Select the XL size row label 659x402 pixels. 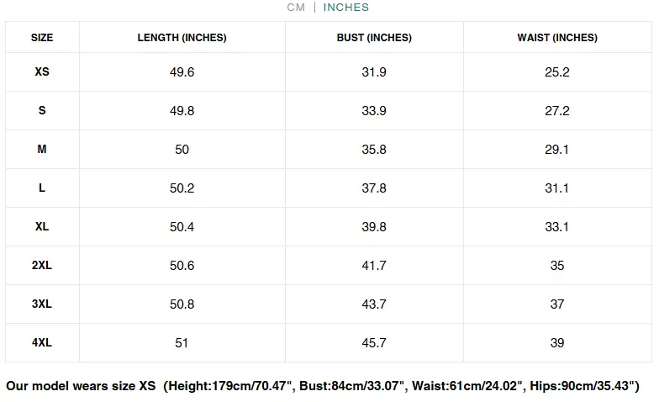[42, 227]
